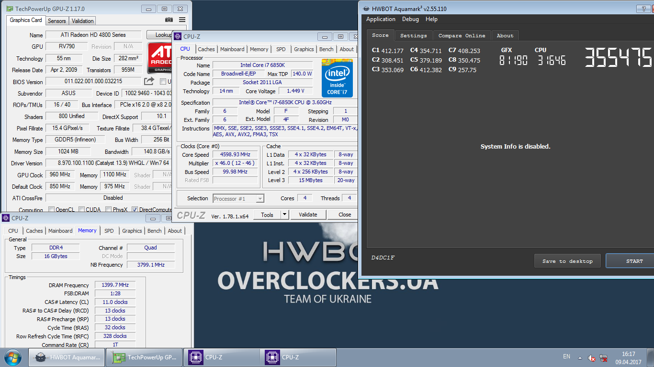
Task: Switch to the Sensors tab in GPU-Z
Action: [x=57, y=21]
